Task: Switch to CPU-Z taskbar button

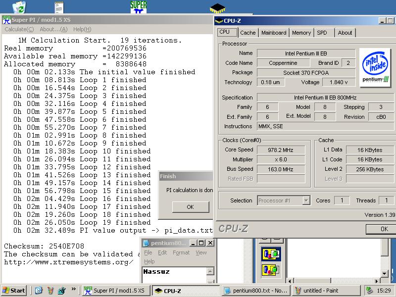Action: [187, 291]
